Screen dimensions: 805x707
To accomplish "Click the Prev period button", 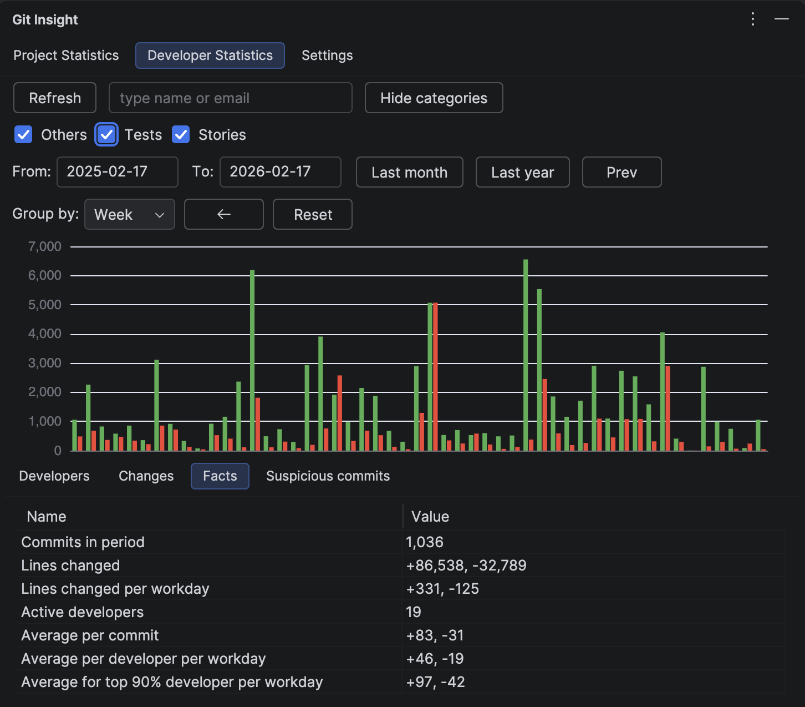I will [621, 172].
